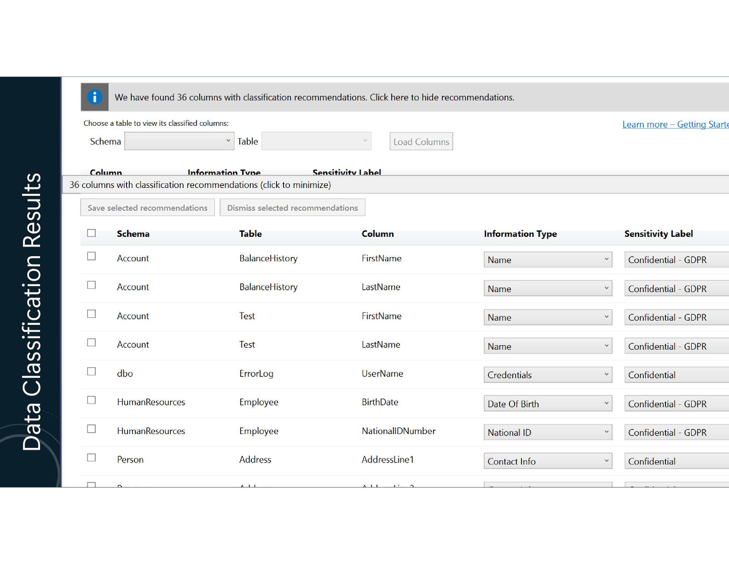Click BalanceHistory in the LastName row
Viewport: 729px width, 564px height.
tap(268, 287)
